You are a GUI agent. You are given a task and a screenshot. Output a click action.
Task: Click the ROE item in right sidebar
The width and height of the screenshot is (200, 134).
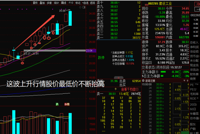(194, 99)
